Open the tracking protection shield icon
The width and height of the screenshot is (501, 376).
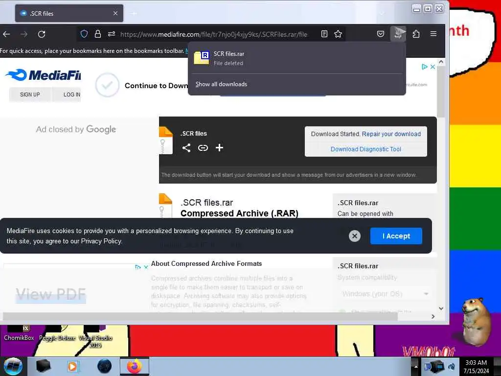pyautogui.click(x=84, y=34)
